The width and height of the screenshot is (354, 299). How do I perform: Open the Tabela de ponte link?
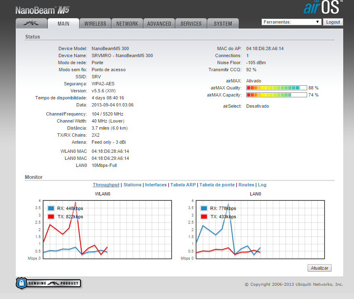tap(217, 185)
